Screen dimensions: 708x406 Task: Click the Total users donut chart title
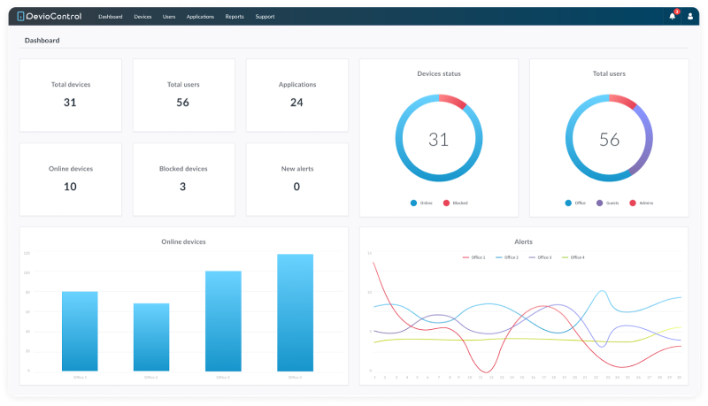coord(609,73)
